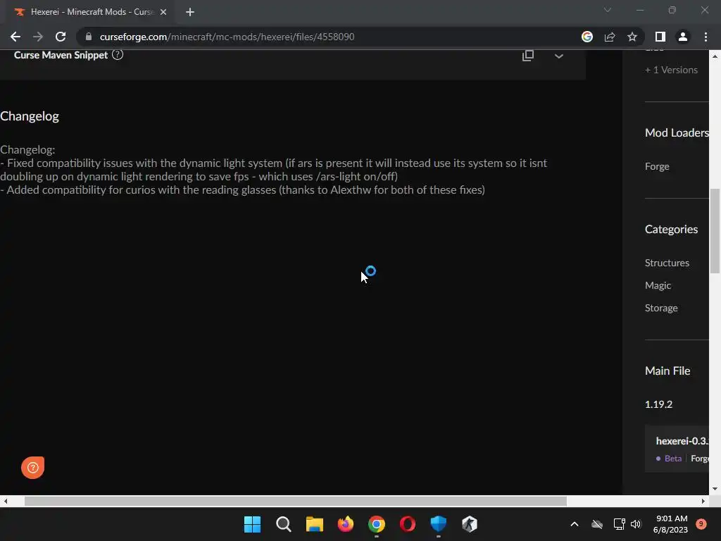Click the 1.19.2 version label
Viewport: 721px width, 541px height.
[658, 404]
